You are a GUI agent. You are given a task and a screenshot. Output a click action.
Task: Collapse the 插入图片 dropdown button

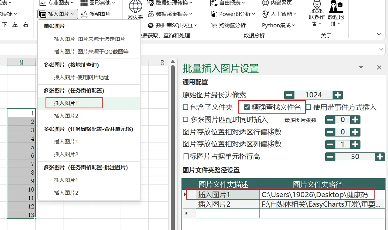tap(58, 14)
